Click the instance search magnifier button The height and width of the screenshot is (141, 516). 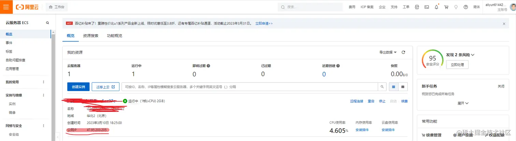(382, 87)
